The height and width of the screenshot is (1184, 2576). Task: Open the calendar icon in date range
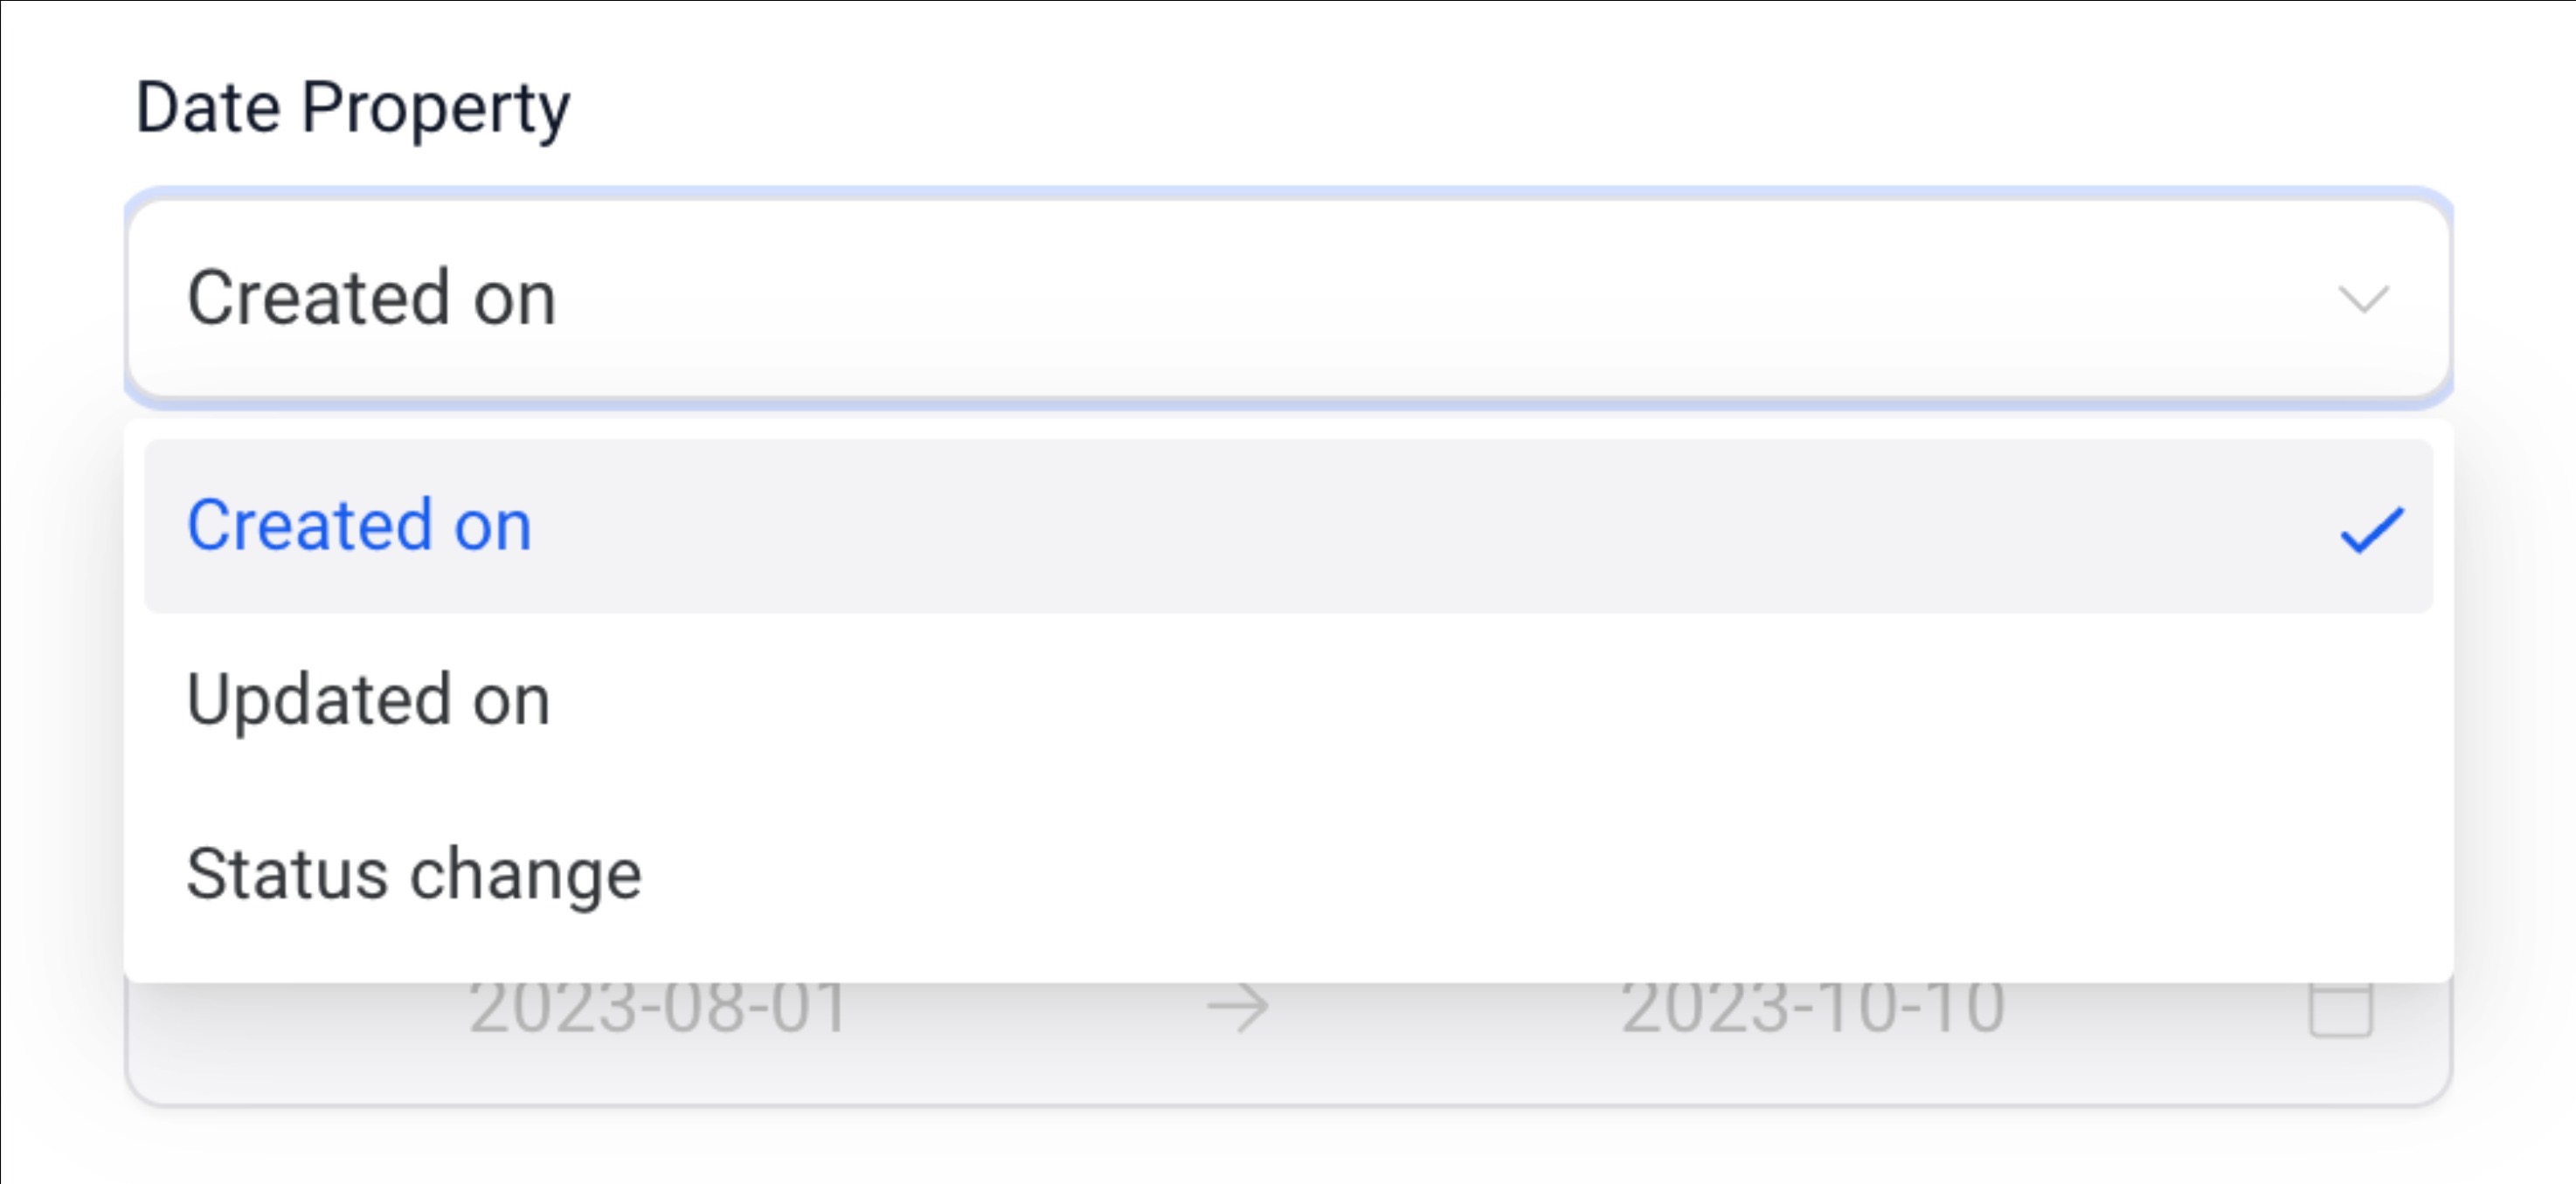(x=2341, y=1009)
